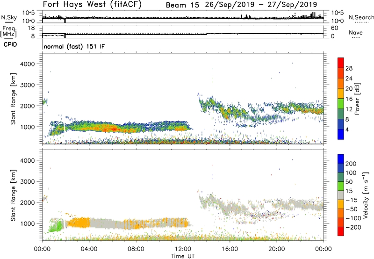374x259 pixels.
Task: Click the 28 dB tick on power color bar
Action: pyautogui.click(x=349, y=68)
